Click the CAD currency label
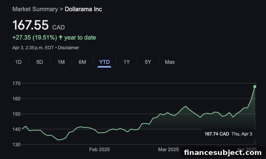The image size is (266, 159). pos(58,27)
